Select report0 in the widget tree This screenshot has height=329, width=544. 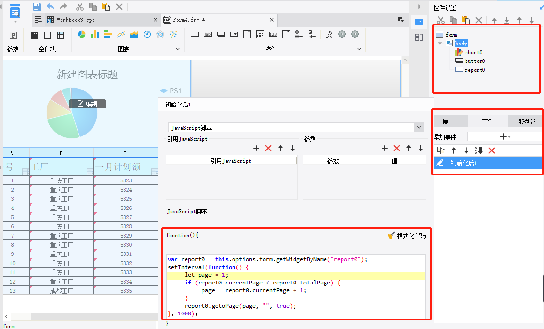[x=475, y=70]
